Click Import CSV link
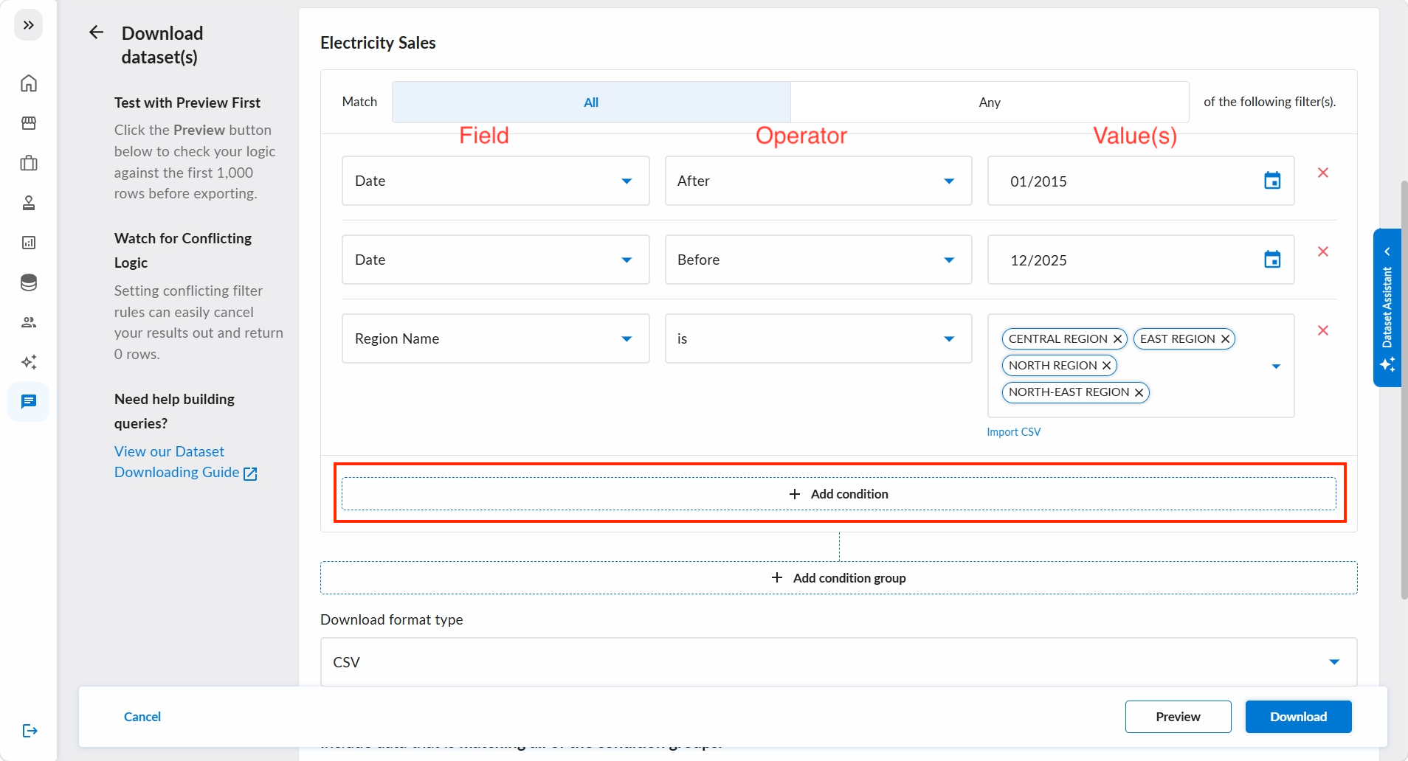 [1013, 432]
